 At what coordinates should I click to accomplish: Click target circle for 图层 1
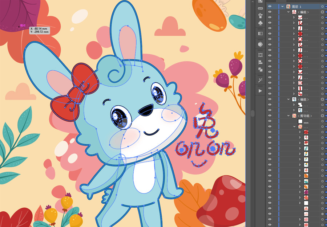click(x=322, y=7)
